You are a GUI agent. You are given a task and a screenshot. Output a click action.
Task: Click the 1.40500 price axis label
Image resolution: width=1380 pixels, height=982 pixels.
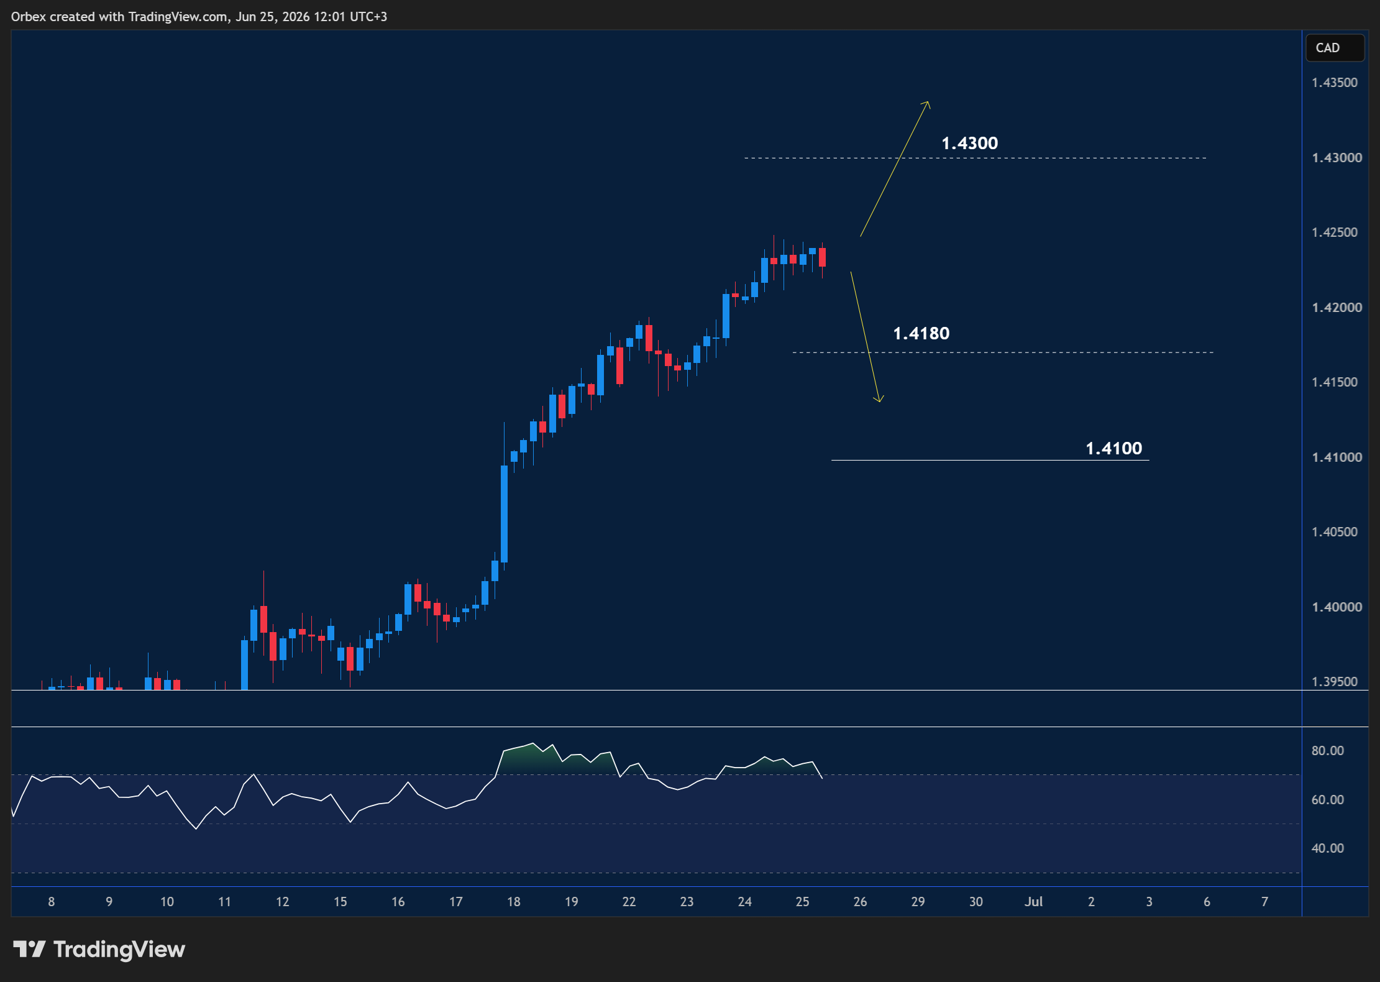[x=1335, y=532]
